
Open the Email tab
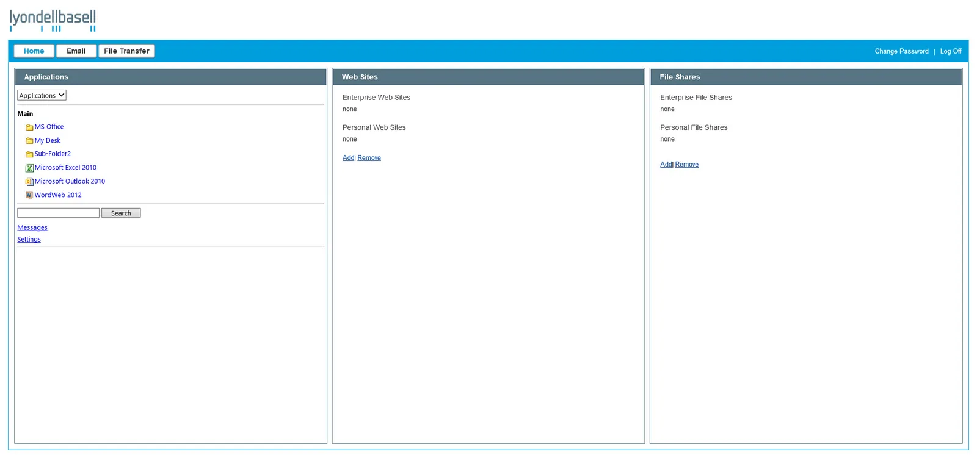click(76, 51)
